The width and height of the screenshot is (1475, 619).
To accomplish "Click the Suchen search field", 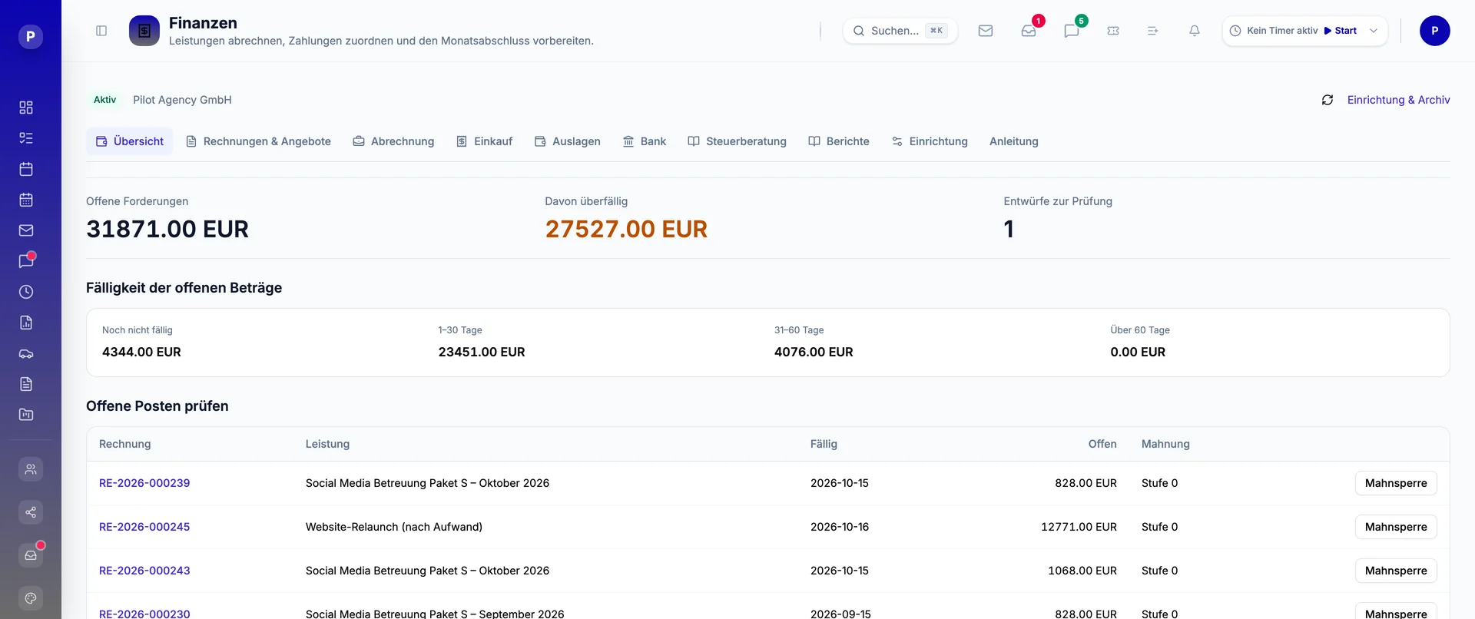I will point(900,31).
